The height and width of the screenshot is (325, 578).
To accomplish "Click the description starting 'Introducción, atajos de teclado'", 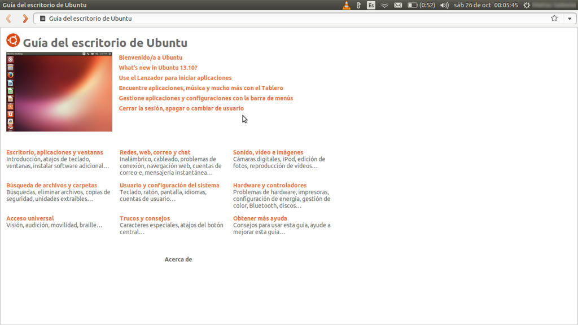I will coord(58,162).
